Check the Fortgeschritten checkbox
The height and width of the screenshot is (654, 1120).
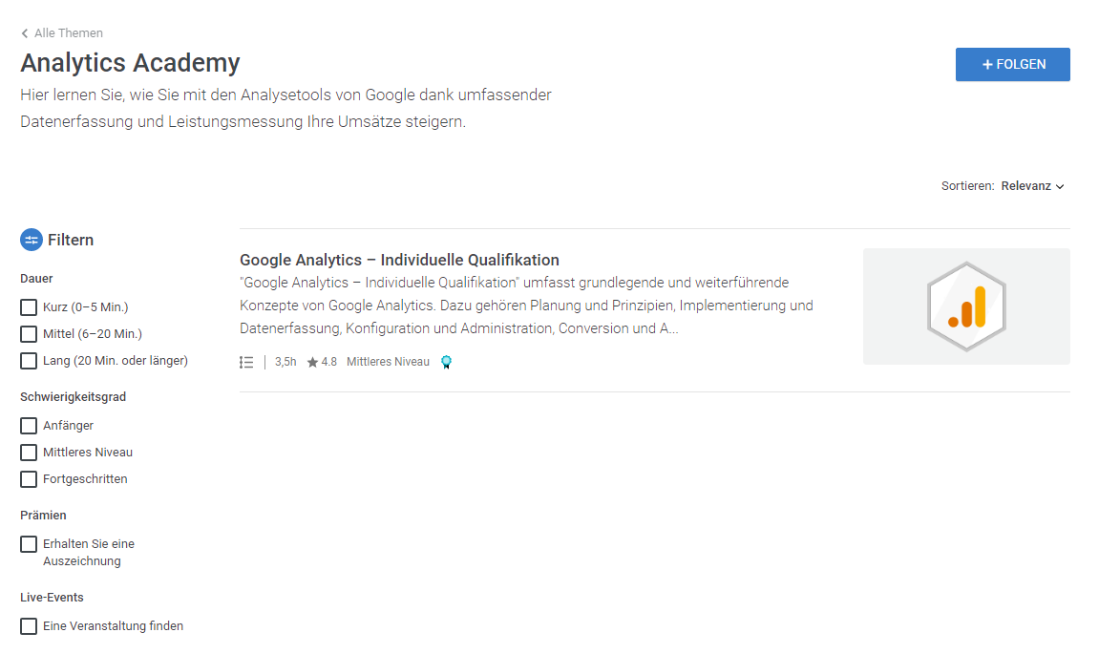(29, 480)
